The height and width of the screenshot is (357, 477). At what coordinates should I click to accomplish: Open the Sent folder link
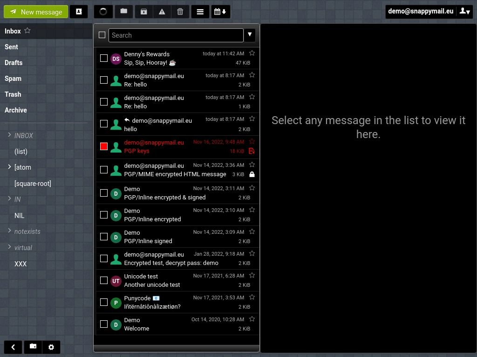point(11,47)
